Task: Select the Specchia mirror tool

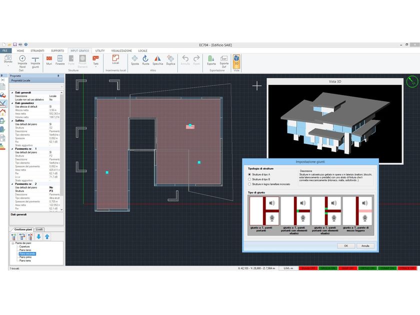Action: [x=158, y=60]
